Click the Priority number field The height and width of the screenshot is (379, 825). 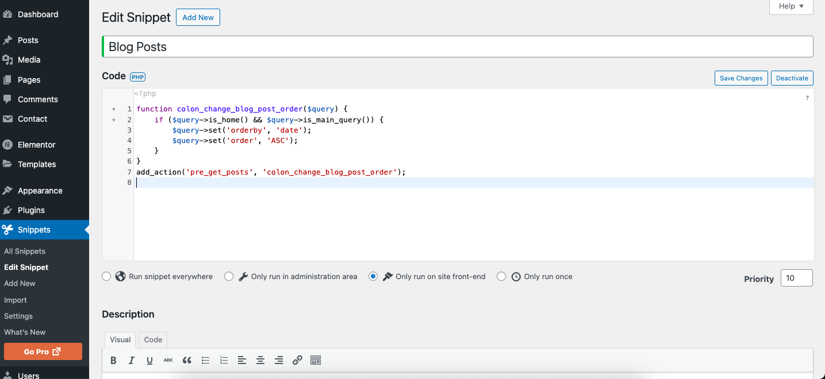(797, 278)
